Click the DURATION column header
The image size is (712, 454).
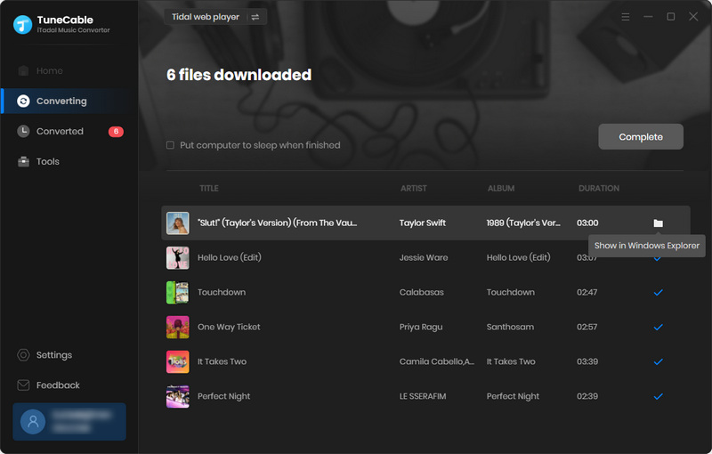point(598,189)
